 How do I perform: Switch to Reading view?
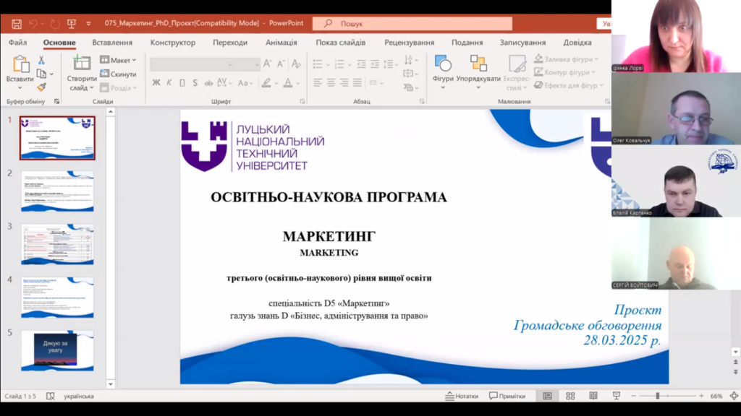pyautogui.click(x=593, y=396)
